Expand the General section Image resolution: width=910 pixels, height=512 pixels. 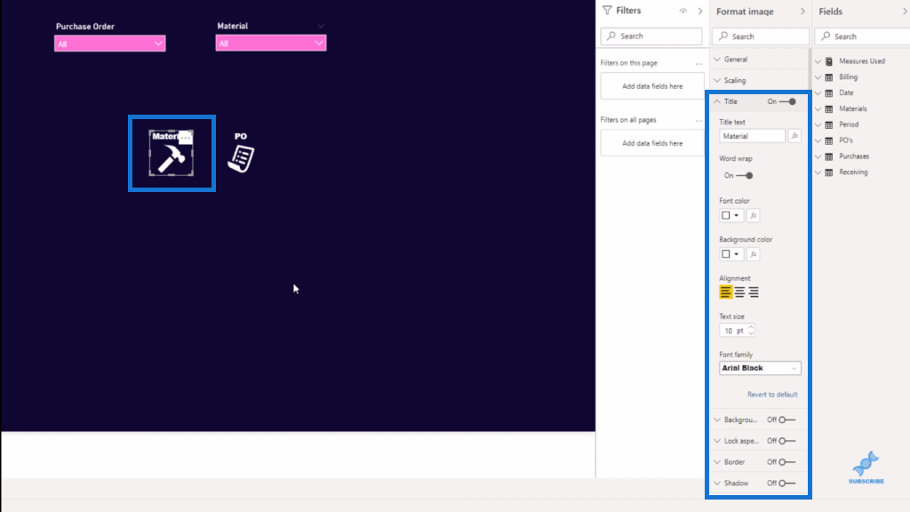(717, 60)
